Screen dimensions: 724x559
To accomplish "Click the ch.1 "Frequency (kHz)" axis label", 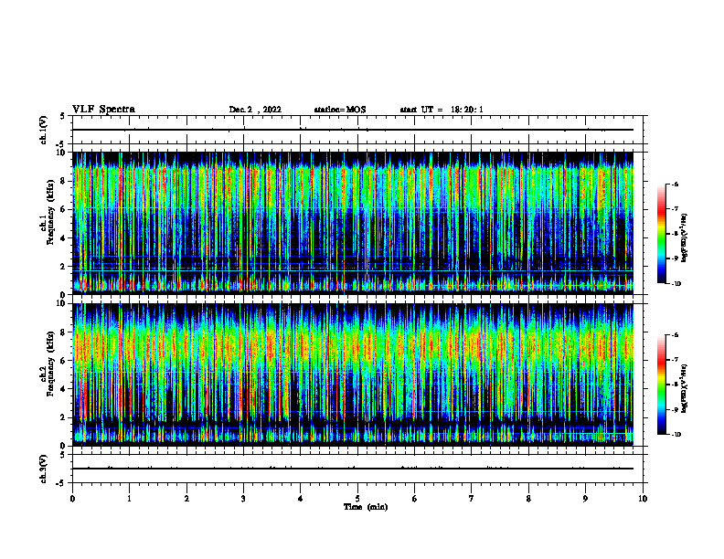I will pyautogui.click(x=50, y=213).
